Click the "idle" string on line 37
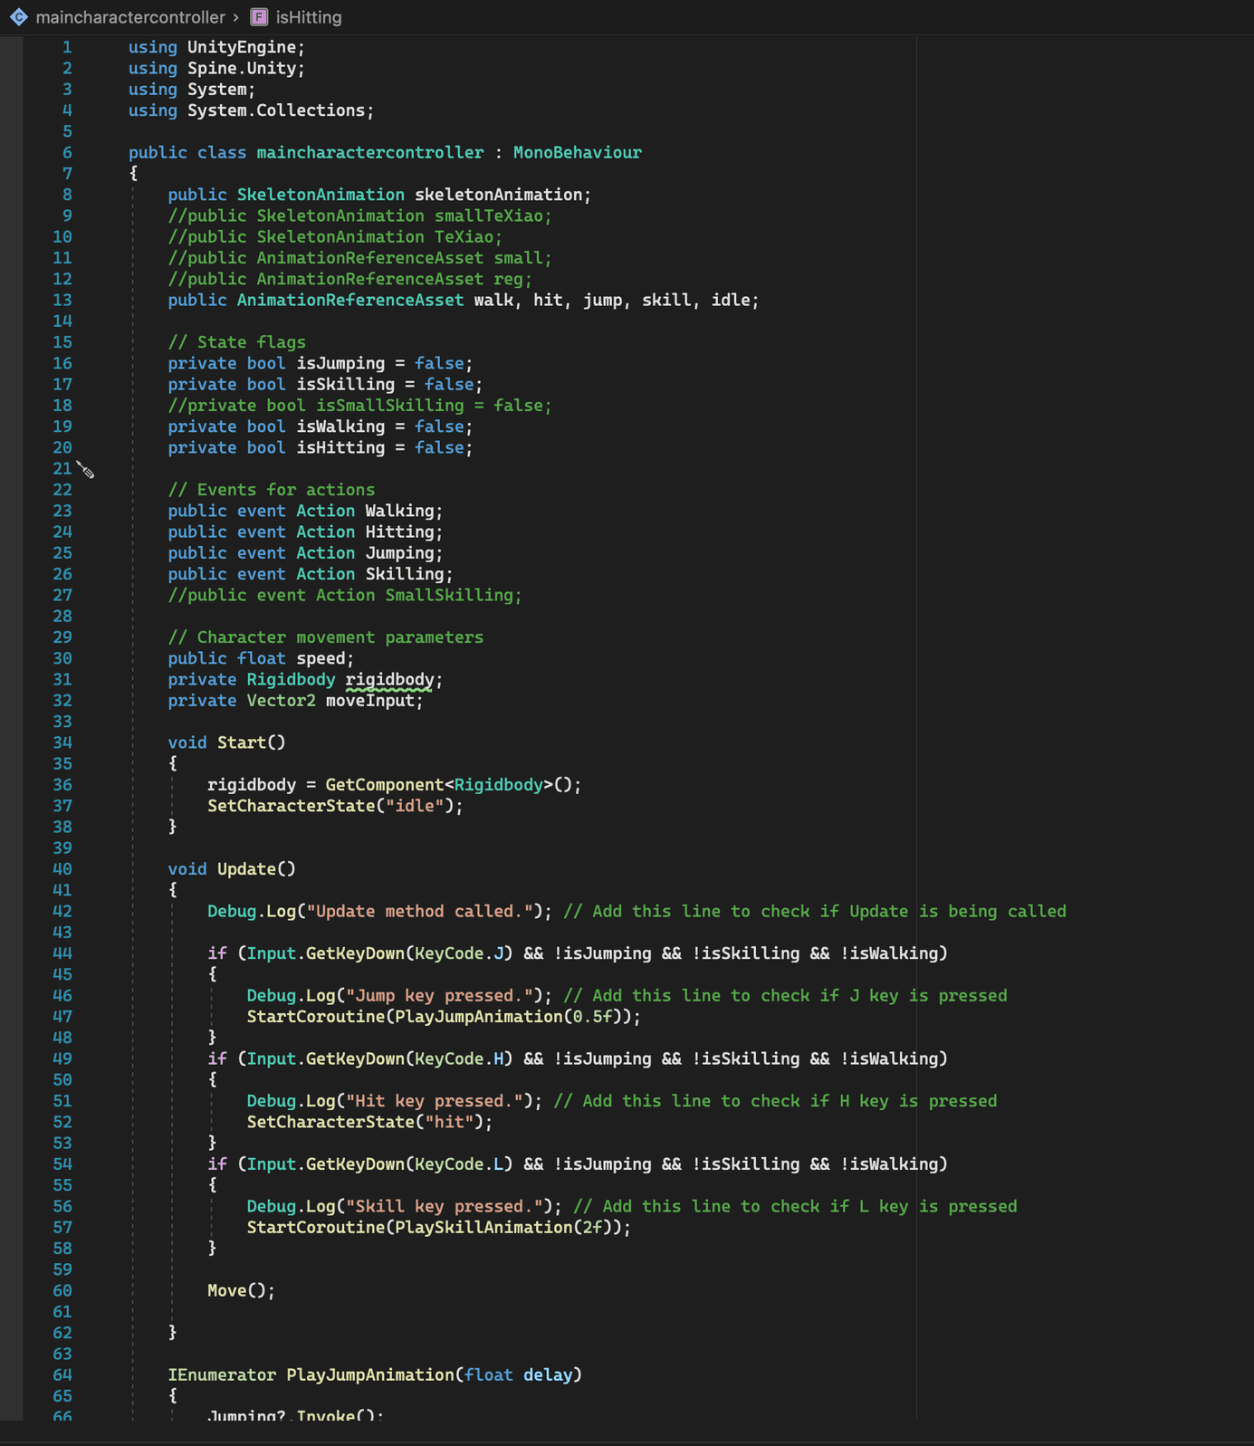 [415, 806]
